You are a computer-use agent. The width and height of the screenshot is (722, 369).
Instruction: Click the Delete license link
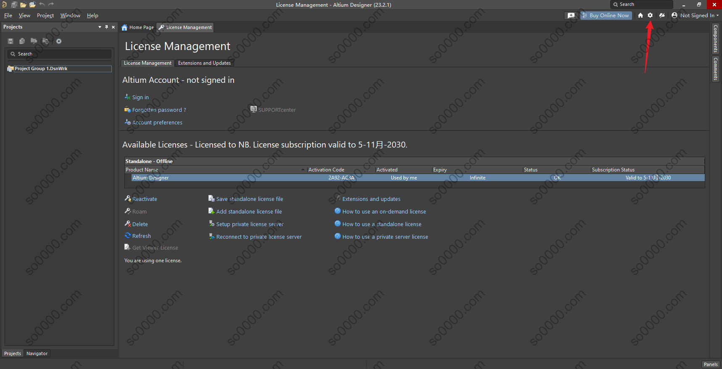tap(140, 224)
